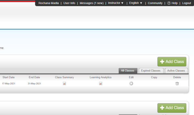Image resolution: width=194 pixels, height=115 pixels.
Task: Expand the Instructor role dropdown
Action: [x=116, y=3]
